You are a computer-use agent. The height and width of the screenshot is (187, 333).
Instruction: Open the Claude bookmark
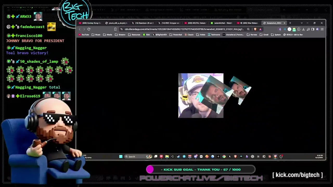pyautogui.click(x=189, y=35)
